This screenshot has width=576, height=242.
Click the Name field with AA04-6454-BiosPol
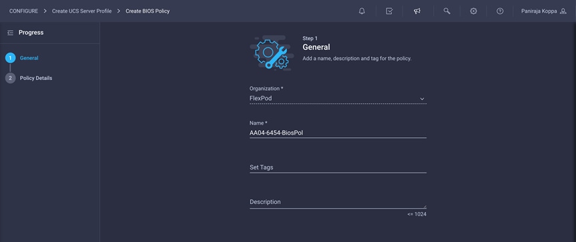tap(338, 133)
